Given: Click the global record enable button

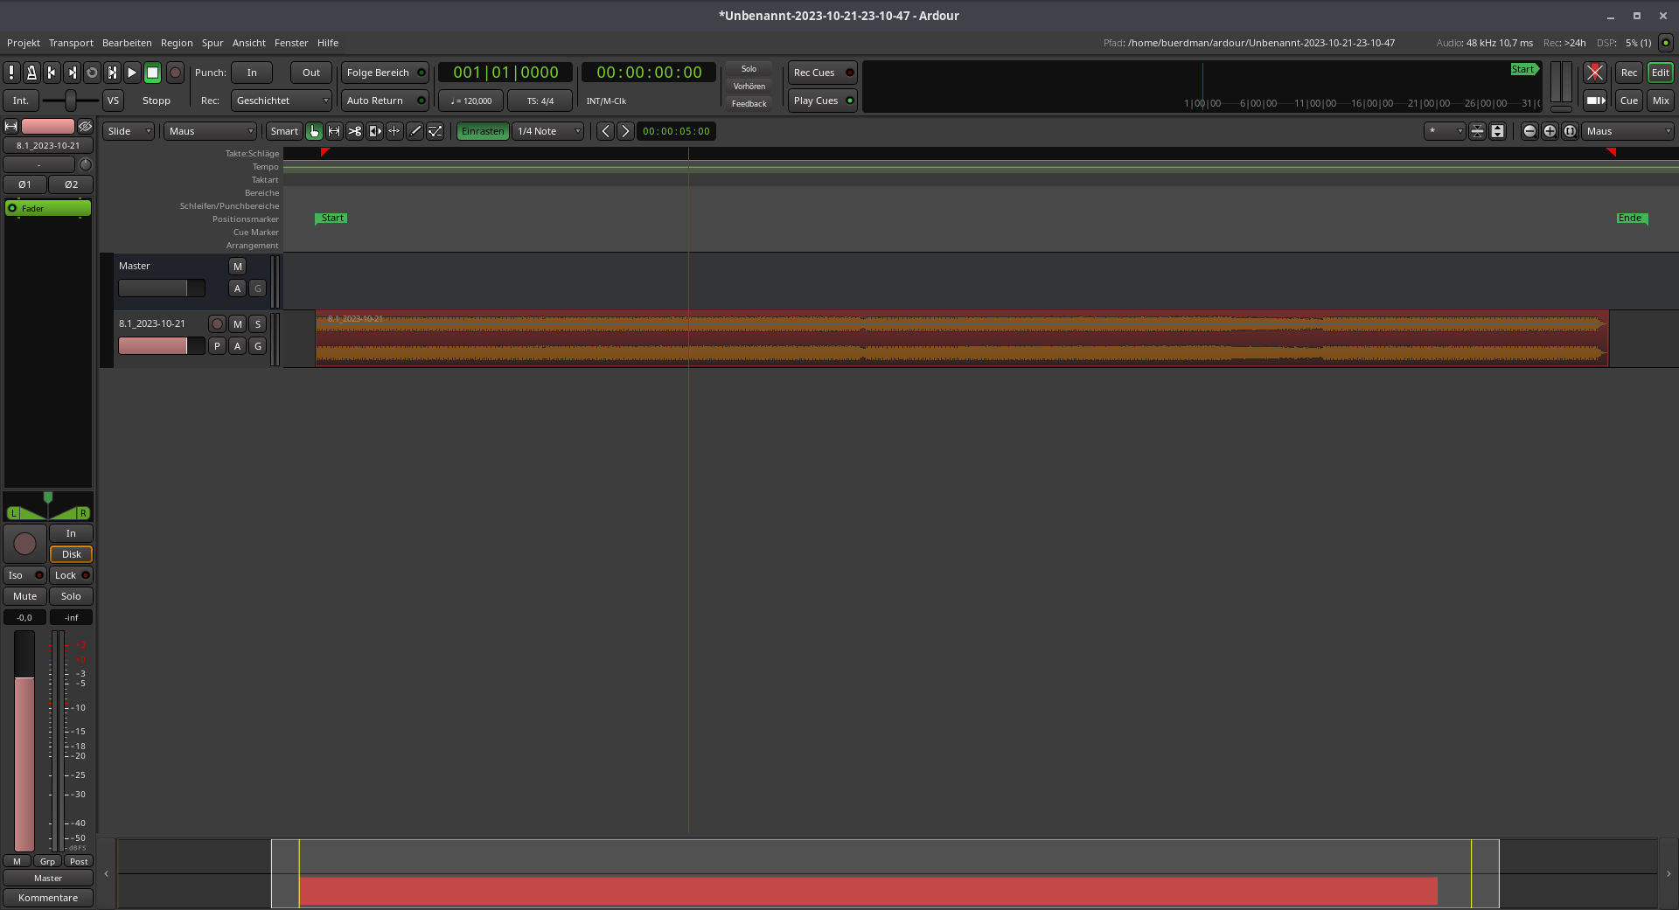Looking at the screenshot, I should (x=175, y=73).
